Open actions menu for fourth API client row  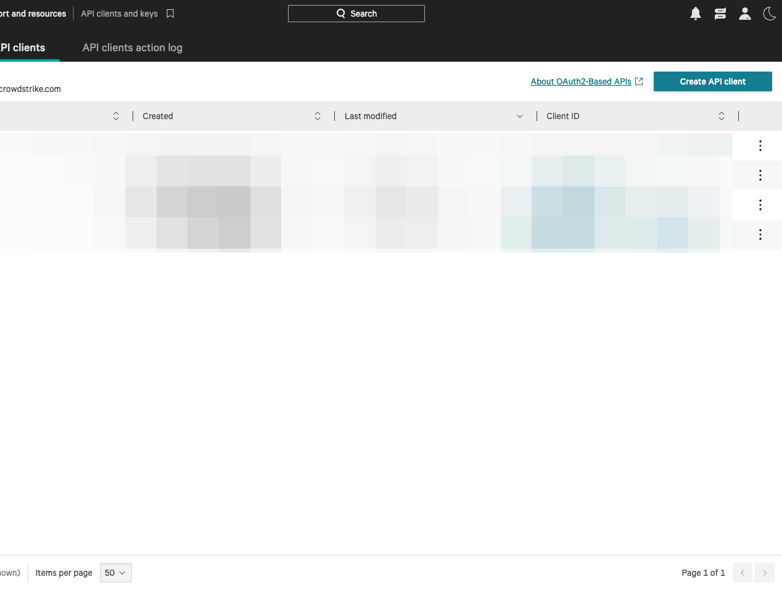point(760,235)
